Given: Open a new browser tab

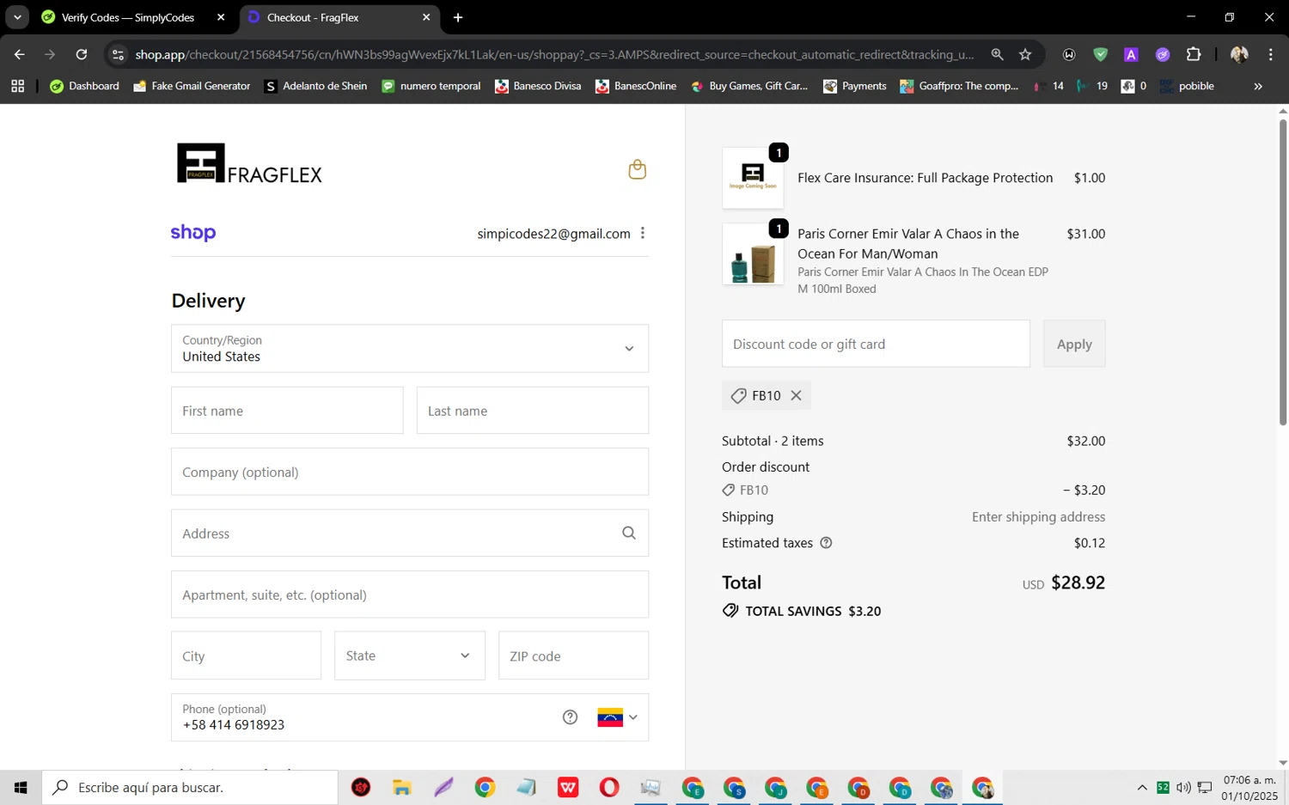Looking at the screenshot, I should (458, 17).
